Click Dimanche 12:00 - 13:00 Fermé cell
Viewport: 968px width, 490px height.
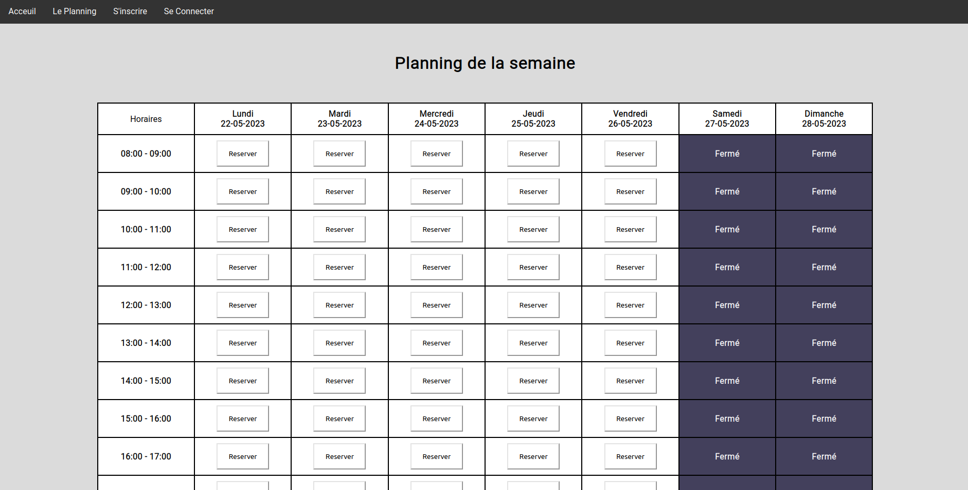[x=823, y=305]
